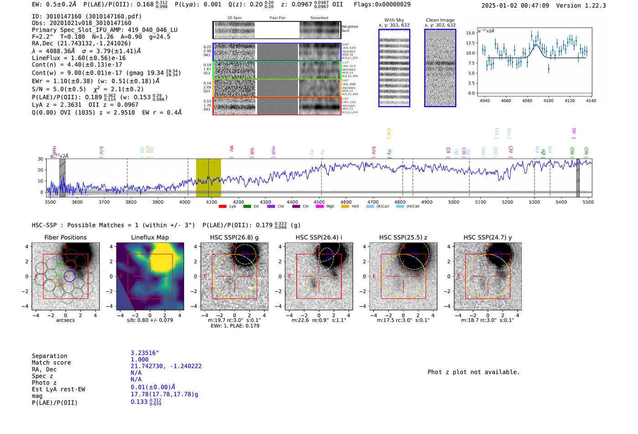638x434 pixels.
Task: Click the blue RA, Dec value 21.742730, -1.240222
Action: tap(166, 366)
